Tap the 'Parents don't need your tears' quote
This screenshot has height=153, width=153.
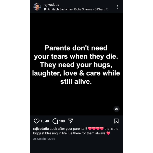click(76, 65)
